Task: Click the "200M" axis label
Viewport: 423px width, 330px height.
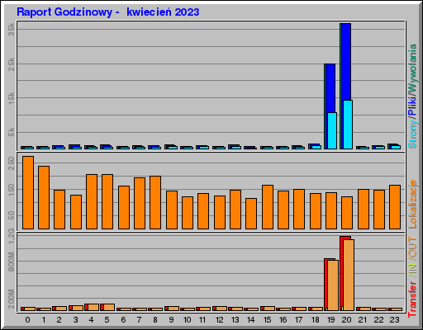Action: (11, 299)
